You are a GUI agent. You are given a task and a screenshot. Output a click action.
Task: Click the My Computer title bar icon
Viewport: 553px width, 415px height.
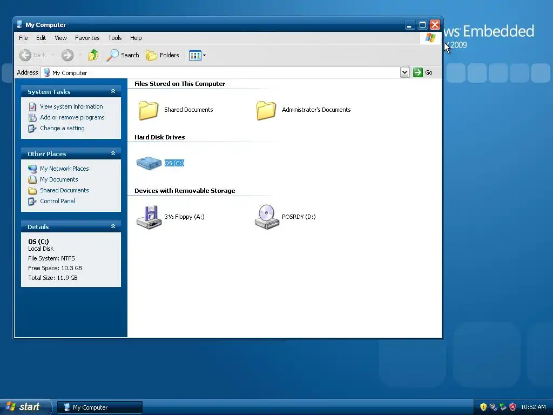tap(19, 24)
